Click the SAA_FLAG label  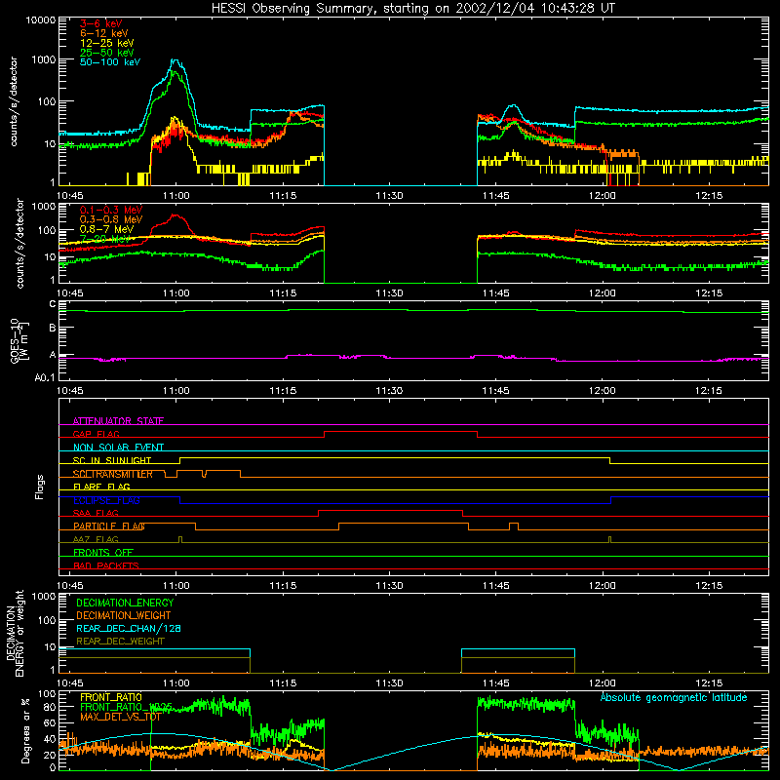point(96,513)
